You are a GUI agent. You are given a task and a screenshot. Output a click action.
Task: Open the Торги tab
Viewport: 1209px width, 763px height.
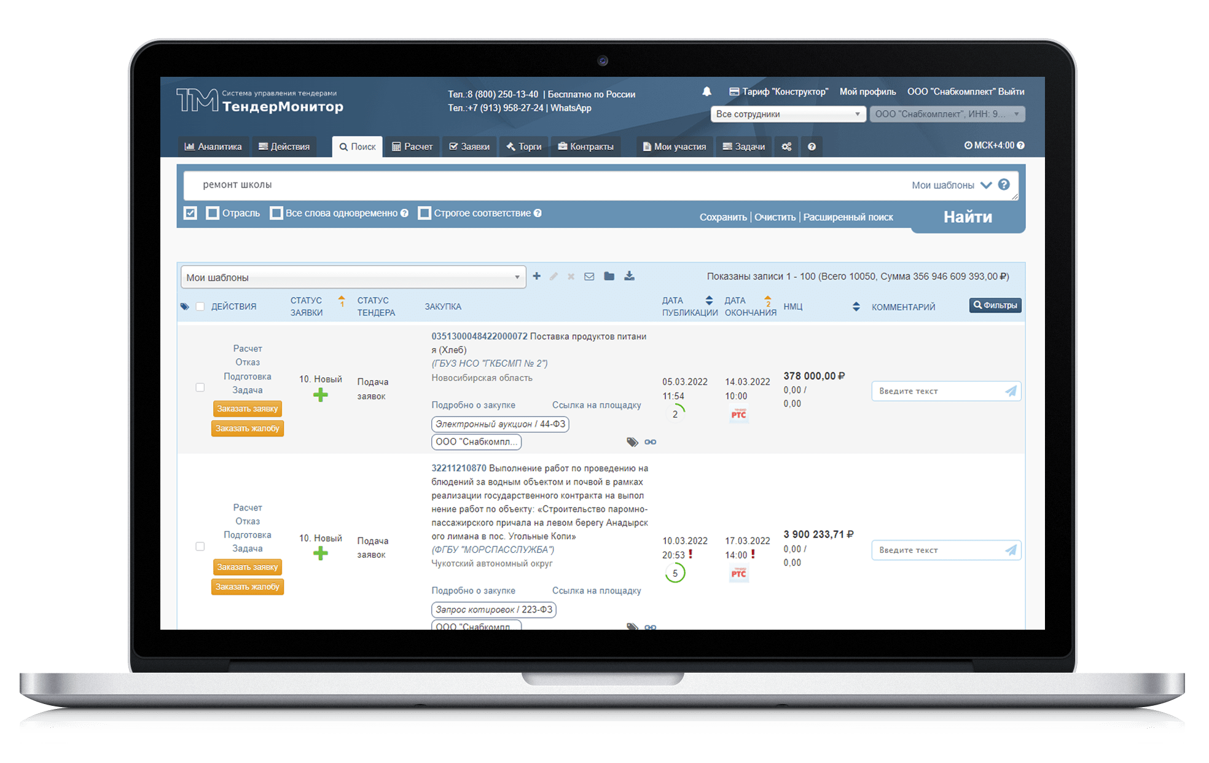524,147
